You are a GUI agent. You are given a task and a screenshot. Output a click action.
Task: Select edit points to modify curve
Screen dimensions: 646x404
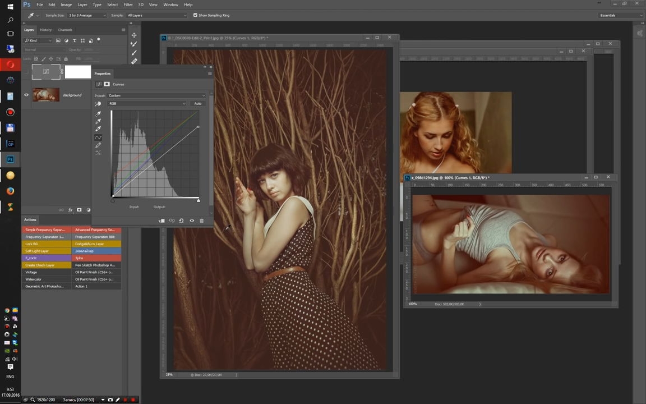click(98, 137)
